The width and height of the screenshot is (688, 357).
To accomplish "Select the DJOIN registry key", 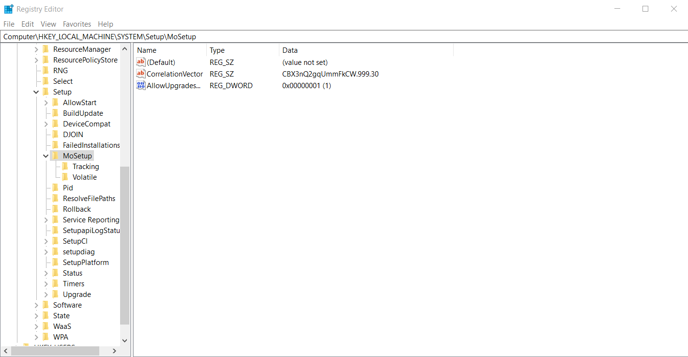I will click(x=73, y=134).
